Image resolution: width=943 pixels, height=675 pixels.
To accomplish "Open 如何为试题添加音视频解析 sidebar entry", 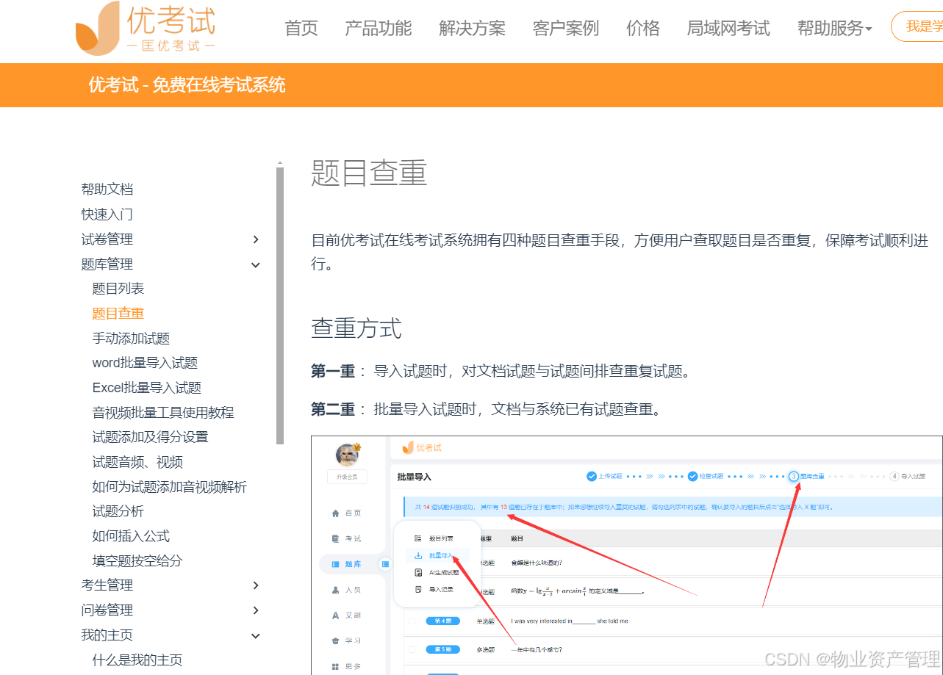I will point(170,487).
